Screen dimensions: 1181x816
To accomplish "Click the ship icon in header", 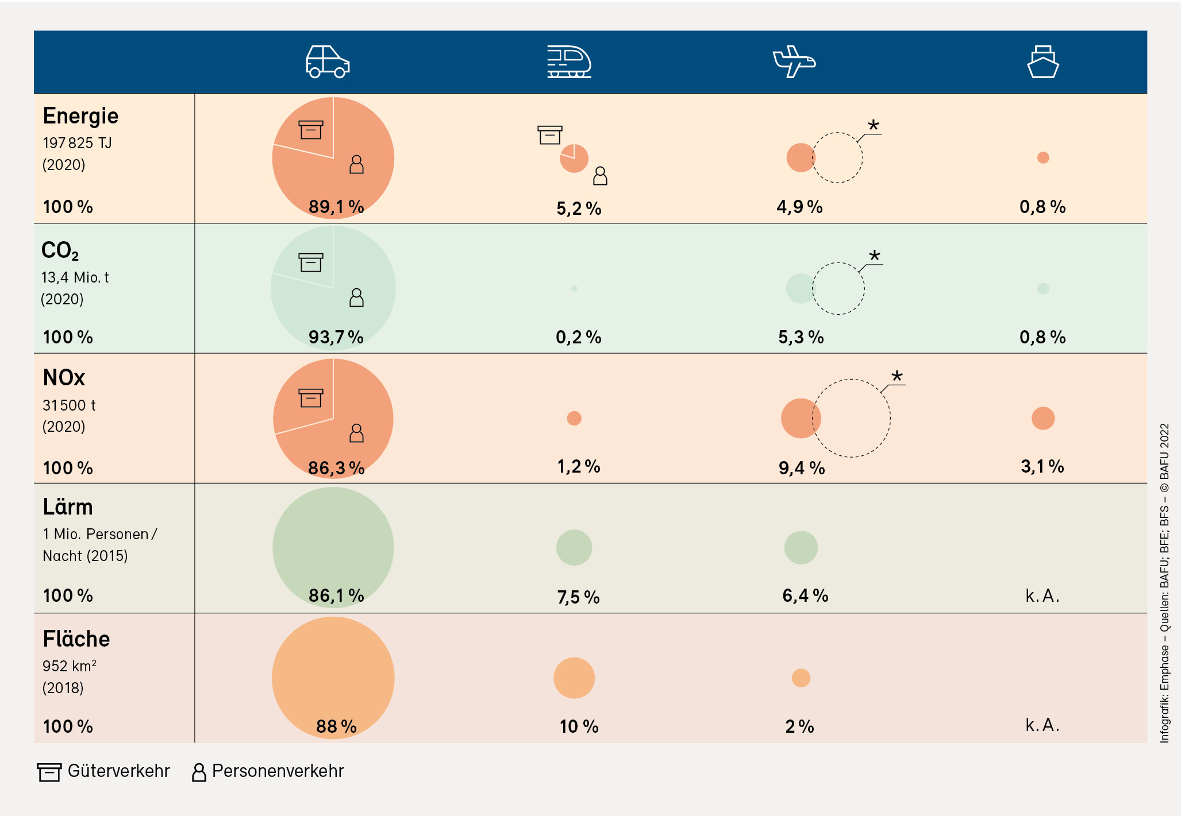I will [x=1042, y=62].
